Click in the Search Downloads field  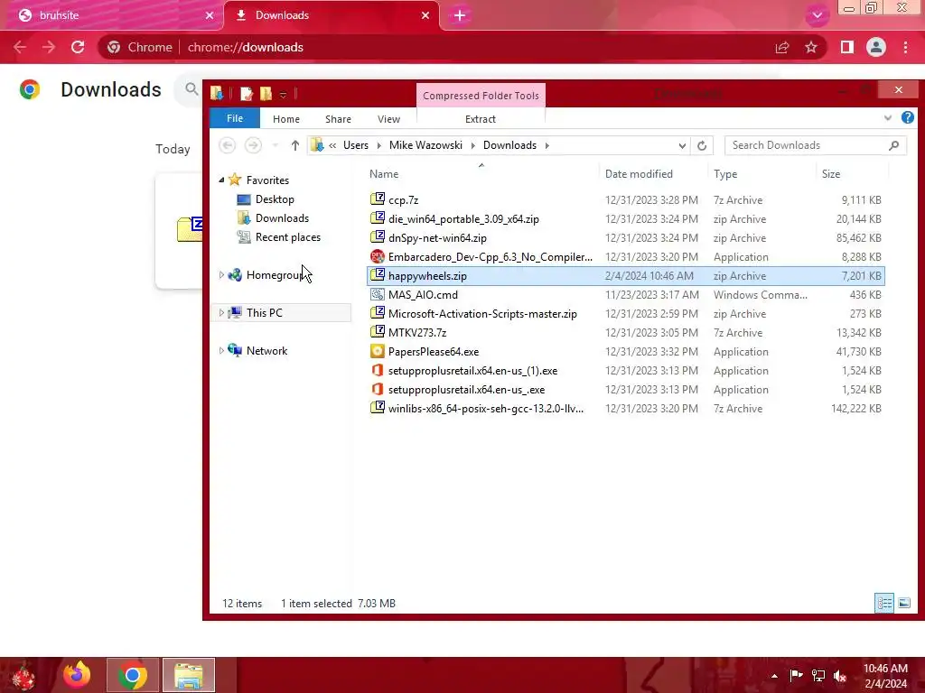(816, 145)
